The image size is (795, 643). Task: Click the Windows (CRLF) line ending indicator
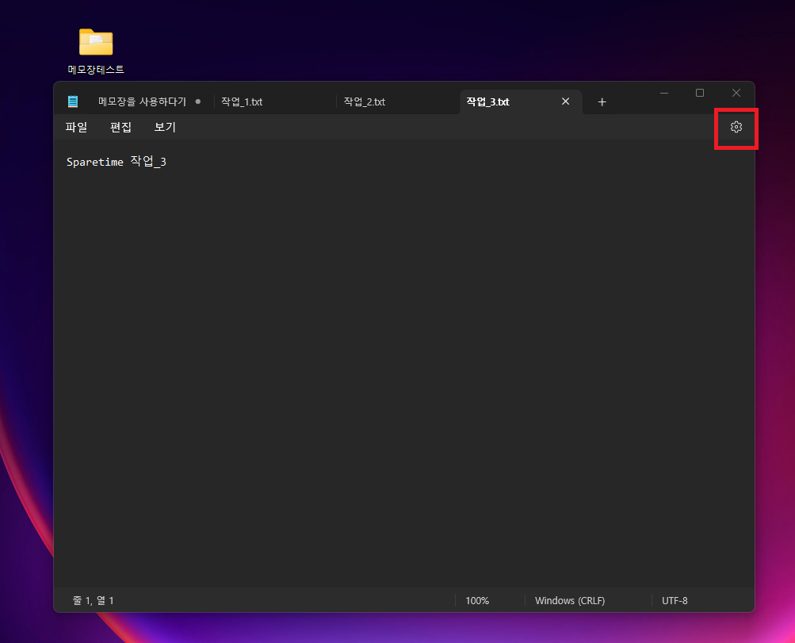coord(569,600)
